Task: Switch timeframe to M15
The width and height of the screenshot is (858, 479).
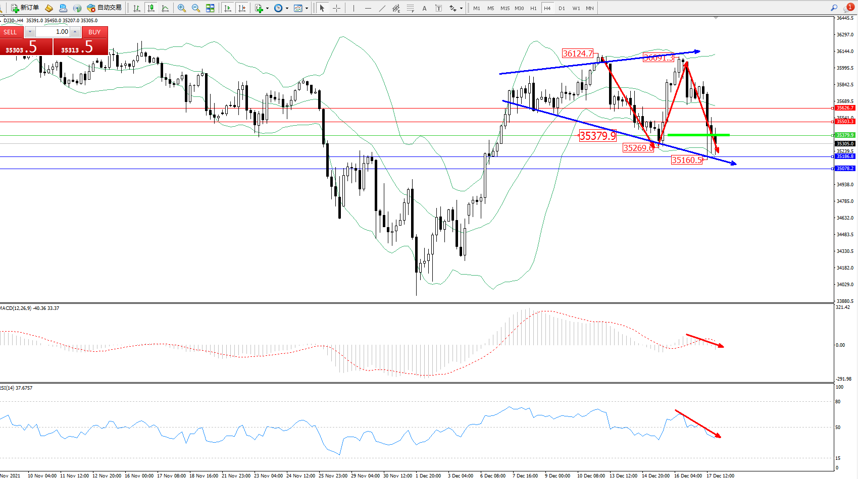Action: tap(505, 8)
